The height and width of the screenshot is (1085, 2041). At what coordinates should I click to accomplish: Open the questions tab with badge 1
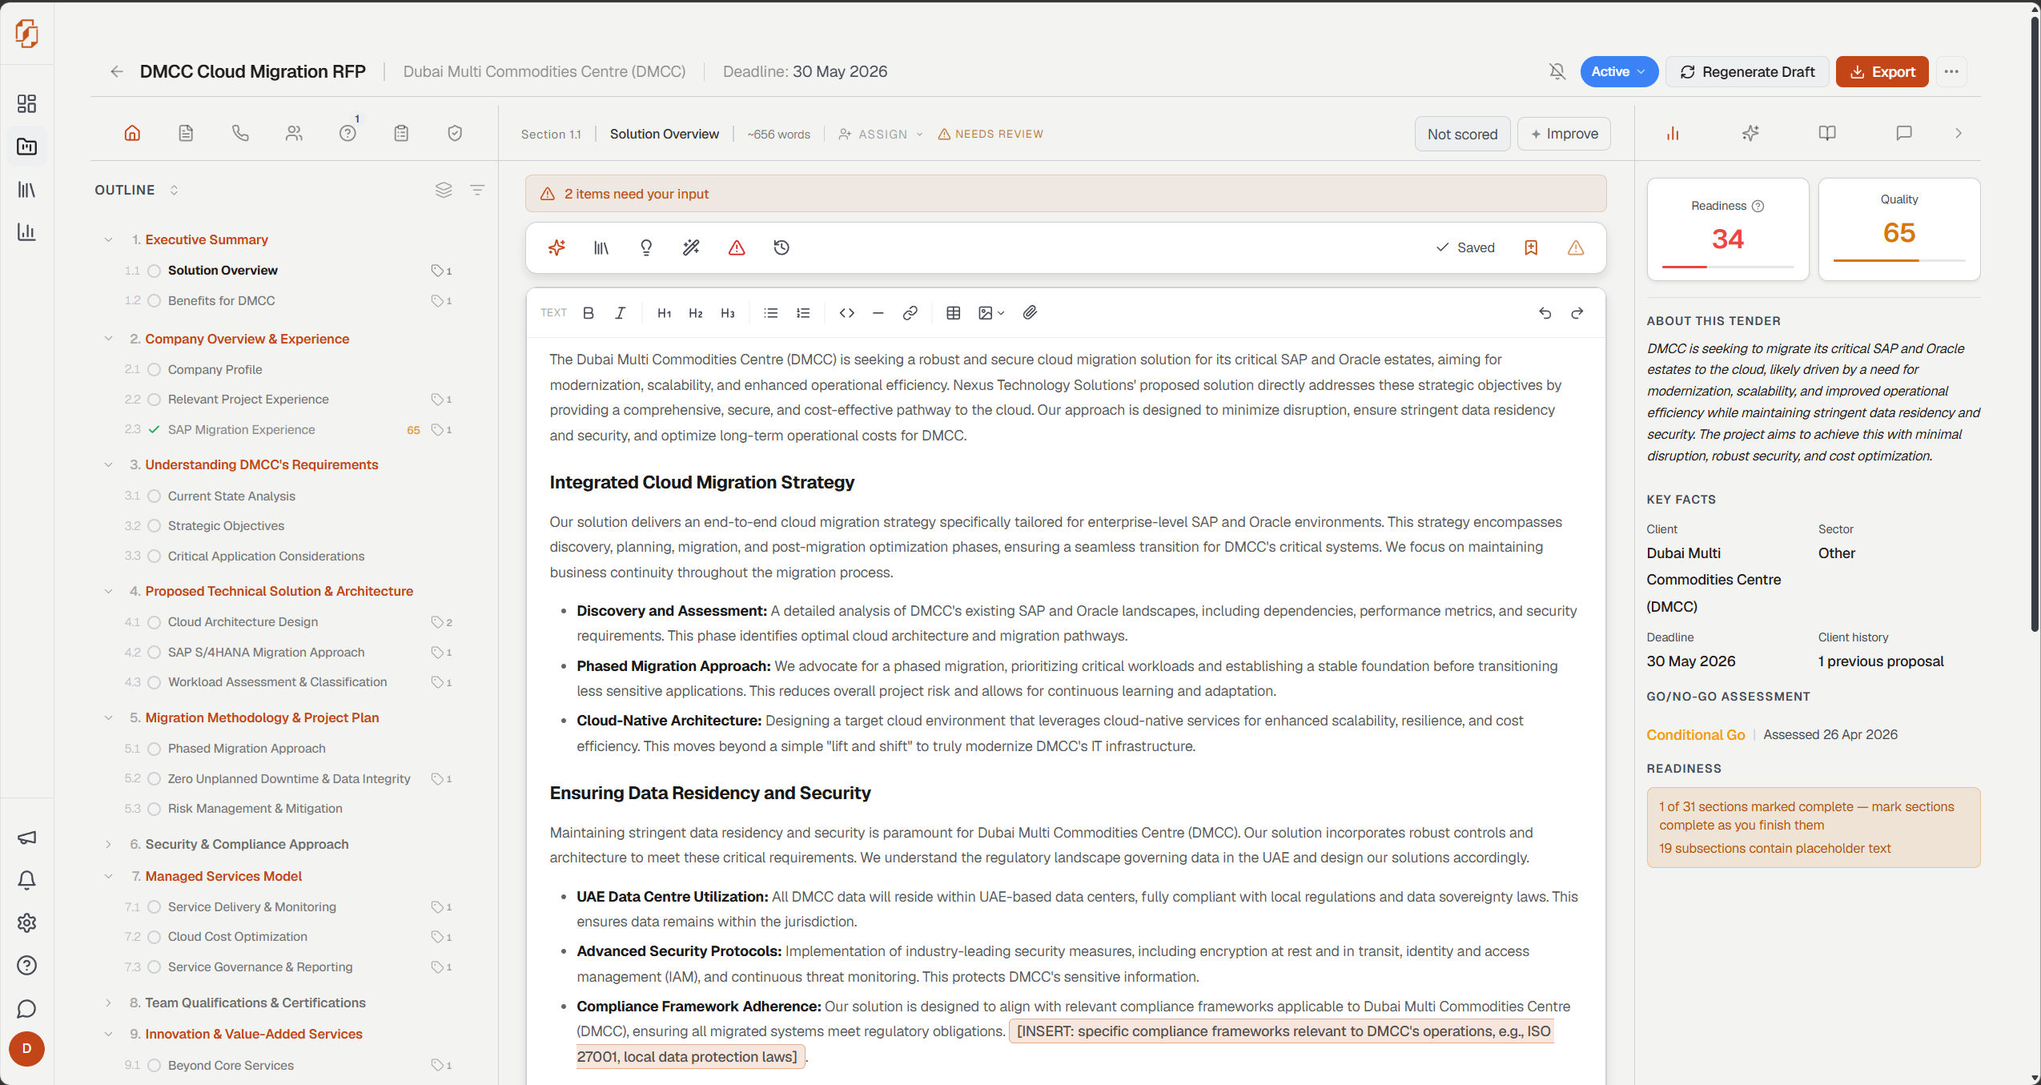pyautogui.click(x=348, y=132)
